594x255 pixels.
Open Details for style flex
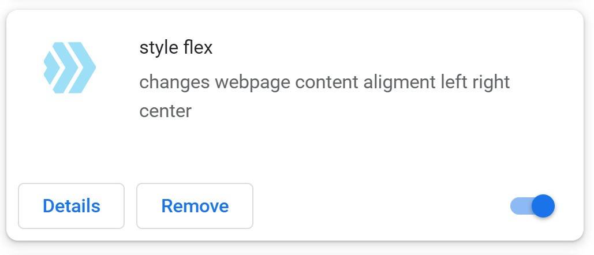pos(72,206)
